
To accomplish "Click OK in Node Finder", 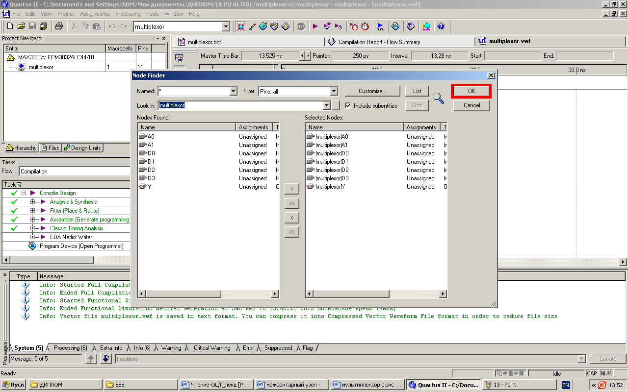I will [x=471, y=91].
